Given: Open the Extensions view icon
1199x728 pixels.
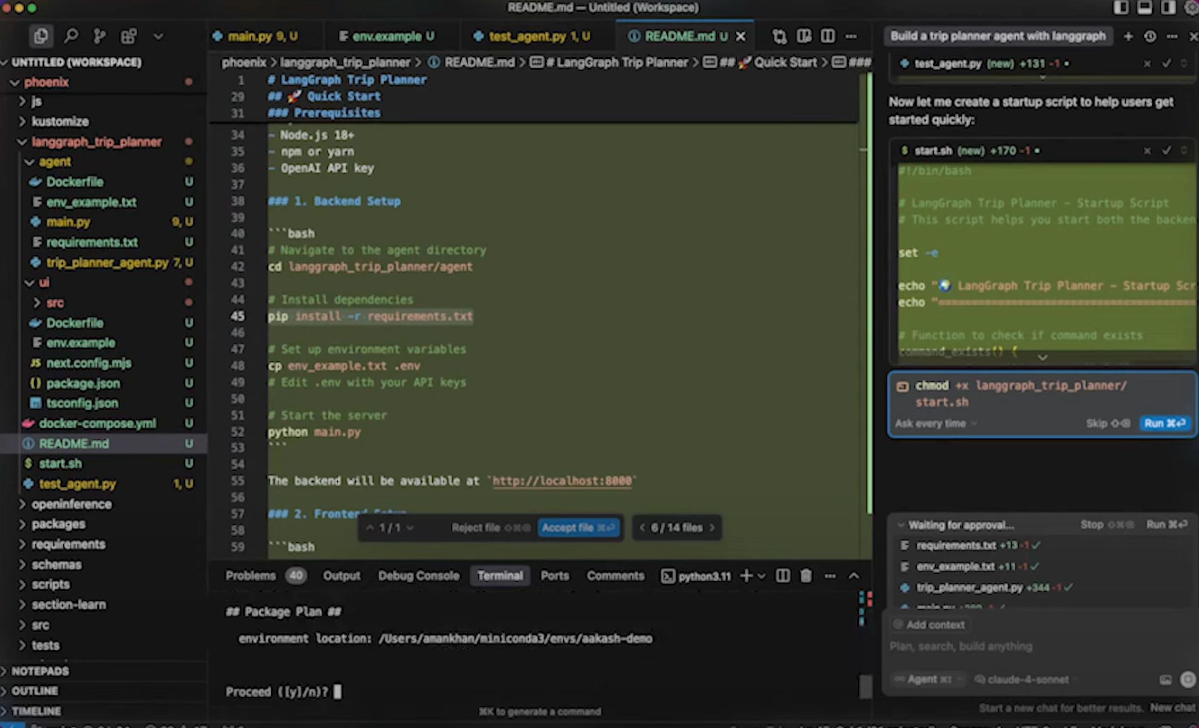Looking at the screenshot, I should (129, 36).
